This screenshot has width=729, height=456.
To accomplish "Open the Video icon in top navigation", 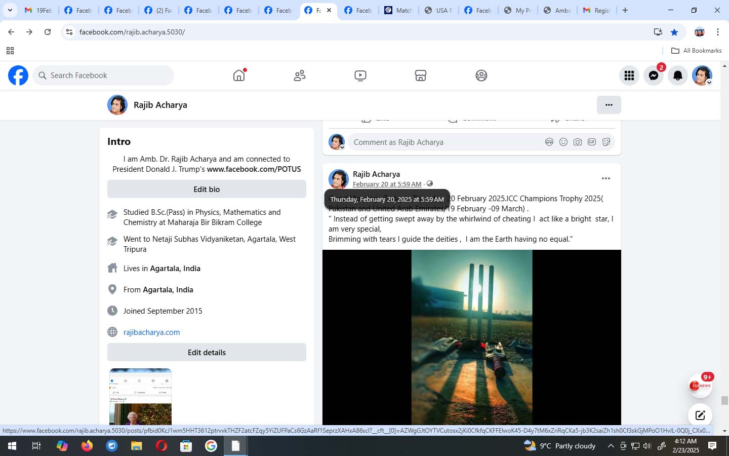I will 360,75.
